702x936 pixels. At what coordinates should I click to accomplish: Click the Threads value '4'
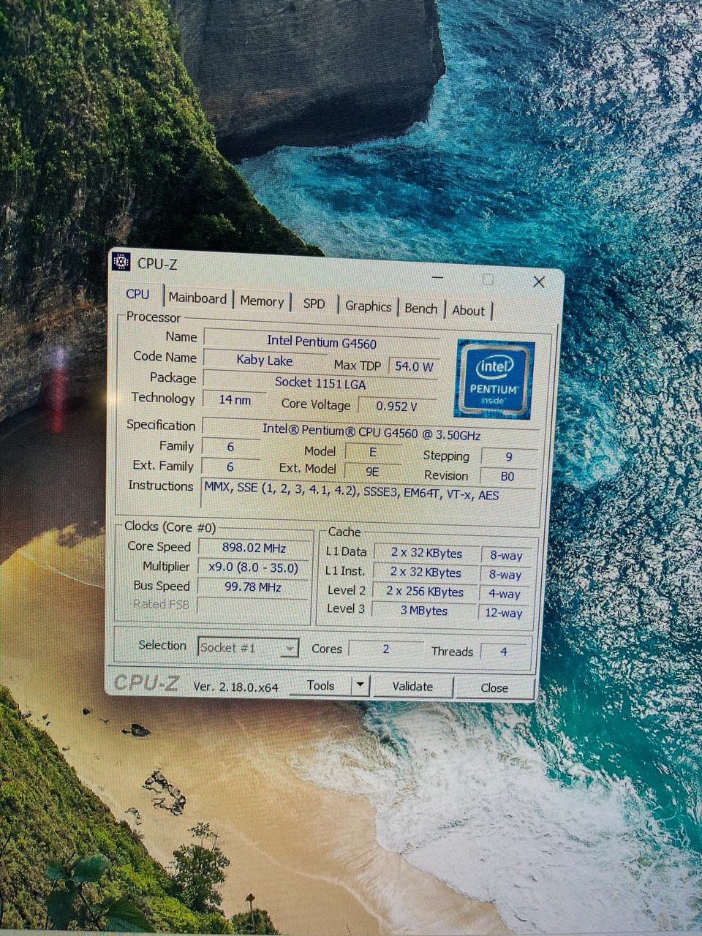point(504,651)
